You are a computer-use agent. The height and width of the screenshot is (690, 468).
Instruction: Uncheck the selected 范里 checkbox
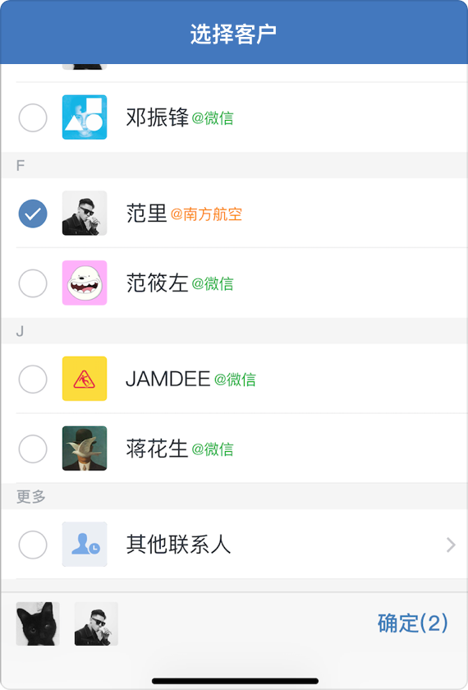click(33, 214)
